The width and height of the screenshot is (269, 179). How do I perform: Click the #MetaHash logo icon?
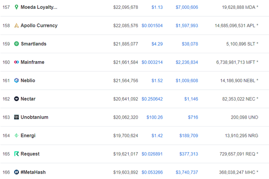click(x=16, y=172)
